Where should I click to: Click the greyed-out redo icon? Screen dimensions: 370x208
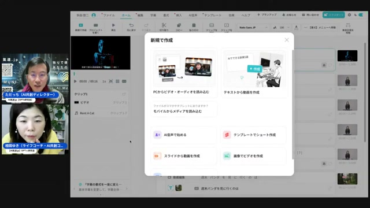[146, 25]
